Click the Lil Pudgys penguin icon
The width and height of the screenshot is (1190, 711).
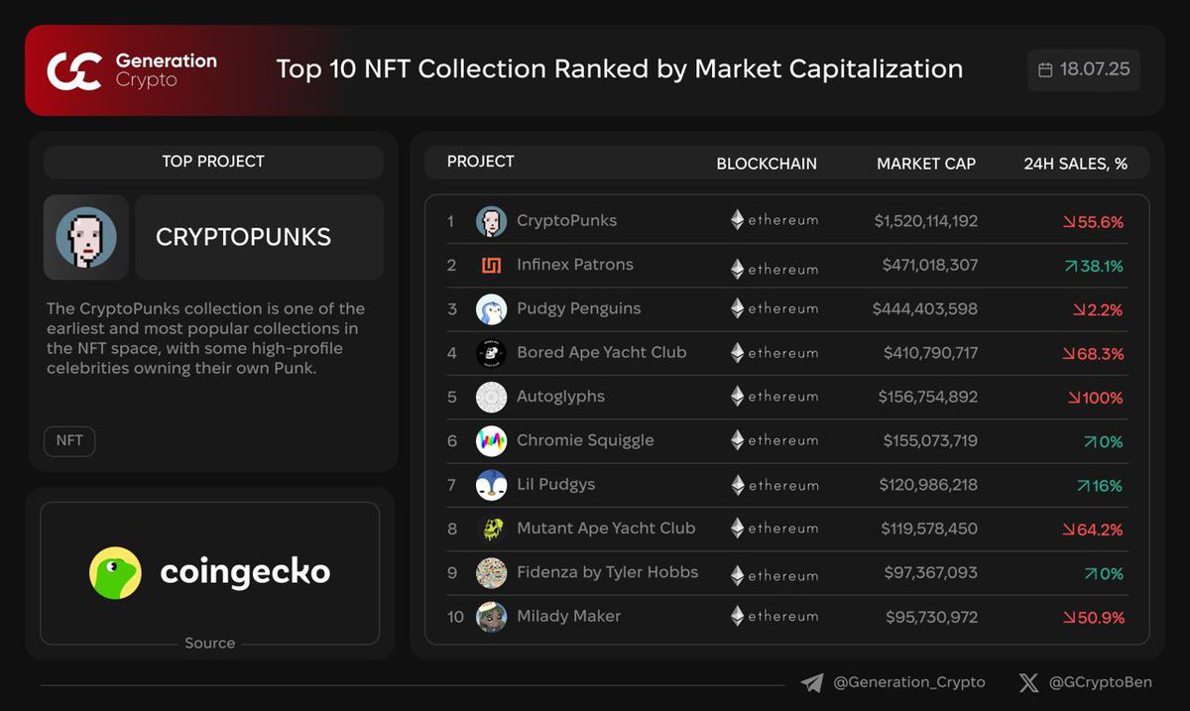click(491, 485)
